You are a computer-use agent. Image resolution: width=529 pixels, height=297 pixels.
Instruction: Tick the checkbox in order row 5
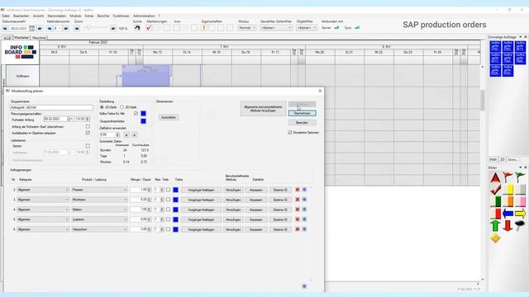[168, 219]
